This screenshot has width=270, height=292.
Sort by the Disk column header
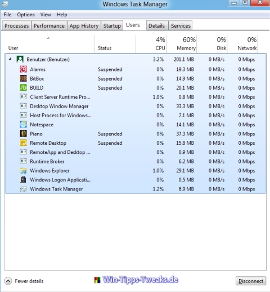(212, 44)
